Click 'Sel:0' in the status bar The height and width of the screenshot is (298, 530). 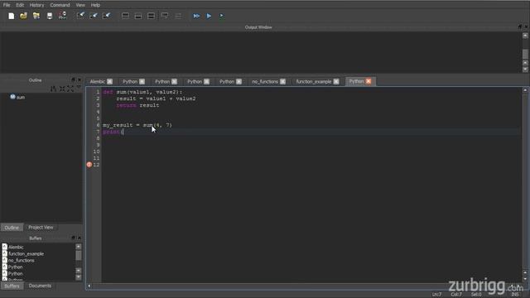pos(476,295)
